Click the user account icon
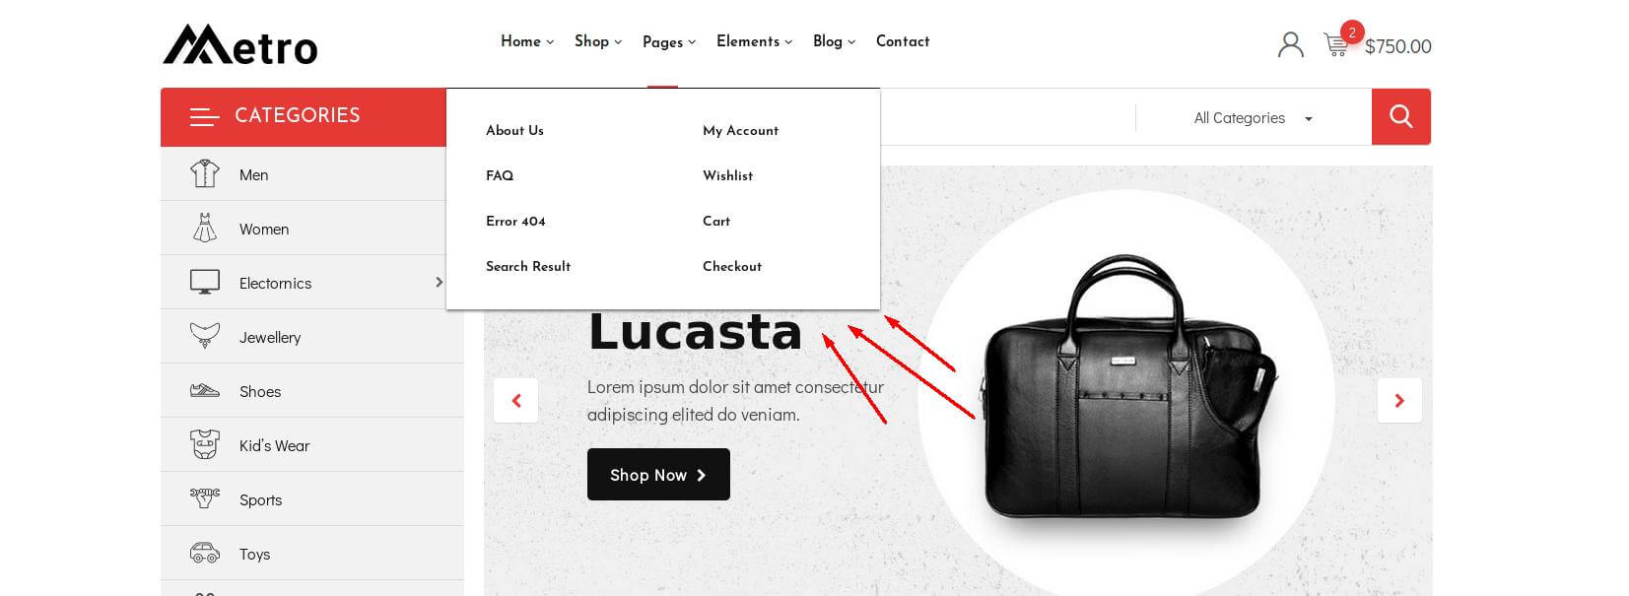Screen dimensions: 1629x596 click(x=1290, y=44)
